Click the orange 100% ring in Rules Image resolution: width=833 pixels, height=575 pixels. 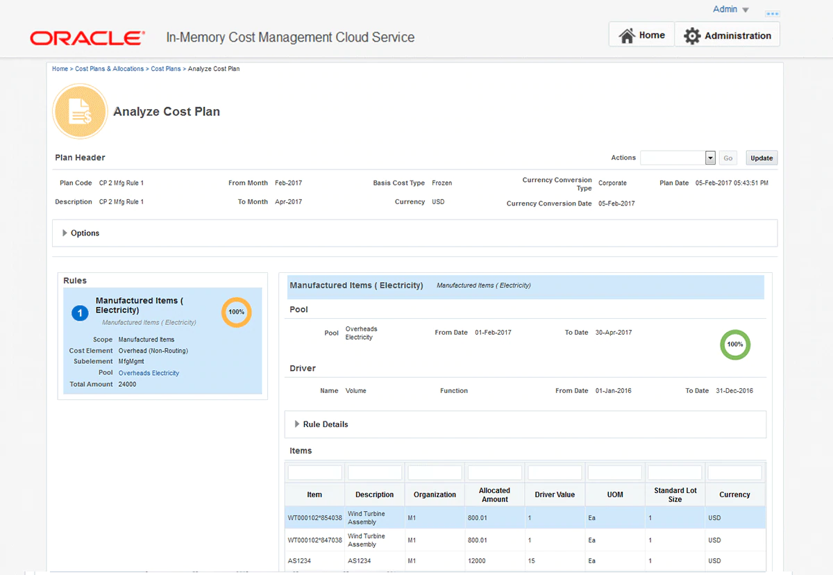236,312
